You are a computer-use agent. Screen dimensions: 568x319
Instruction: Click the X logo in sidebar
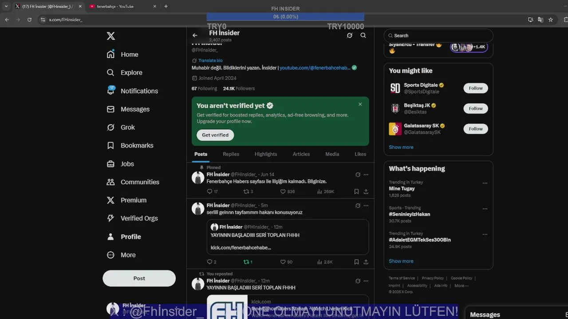(x=111, y=36)
